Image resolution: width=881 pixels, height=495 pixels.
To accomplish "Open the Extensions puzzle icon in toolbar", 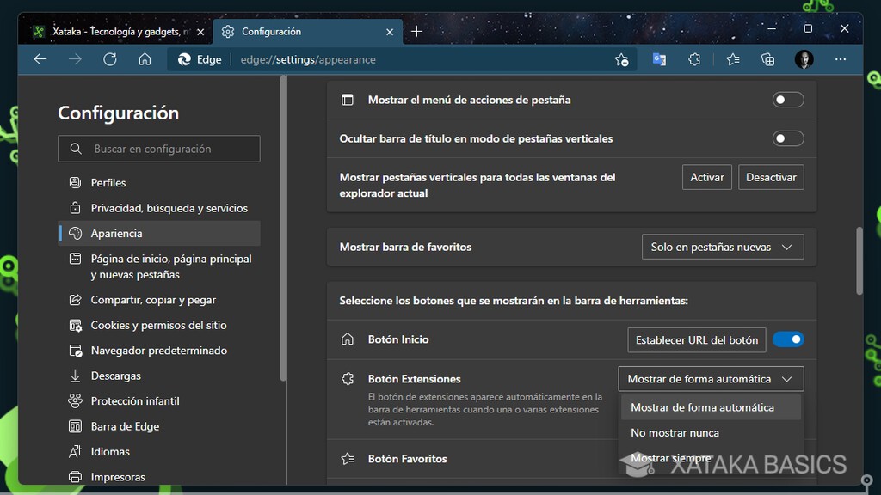I will [693, 59].
